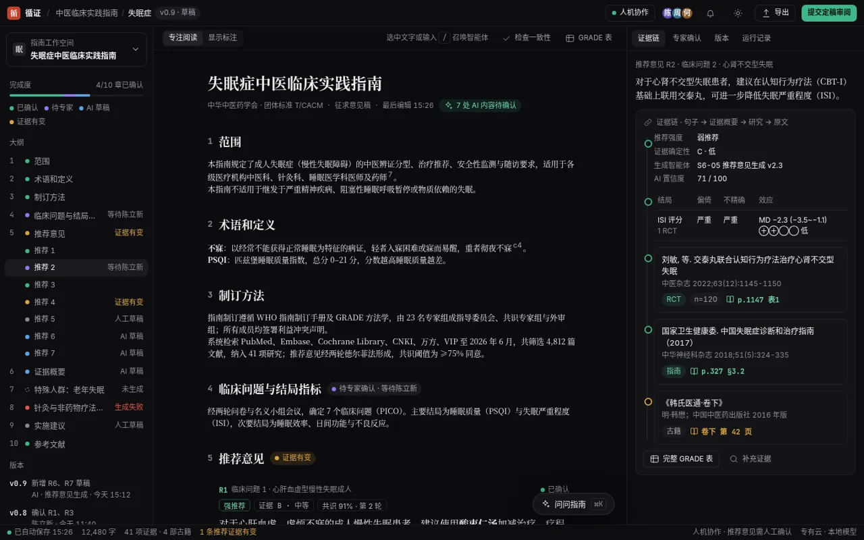Go to outline item 临床问题与结局

coord(76,215)
